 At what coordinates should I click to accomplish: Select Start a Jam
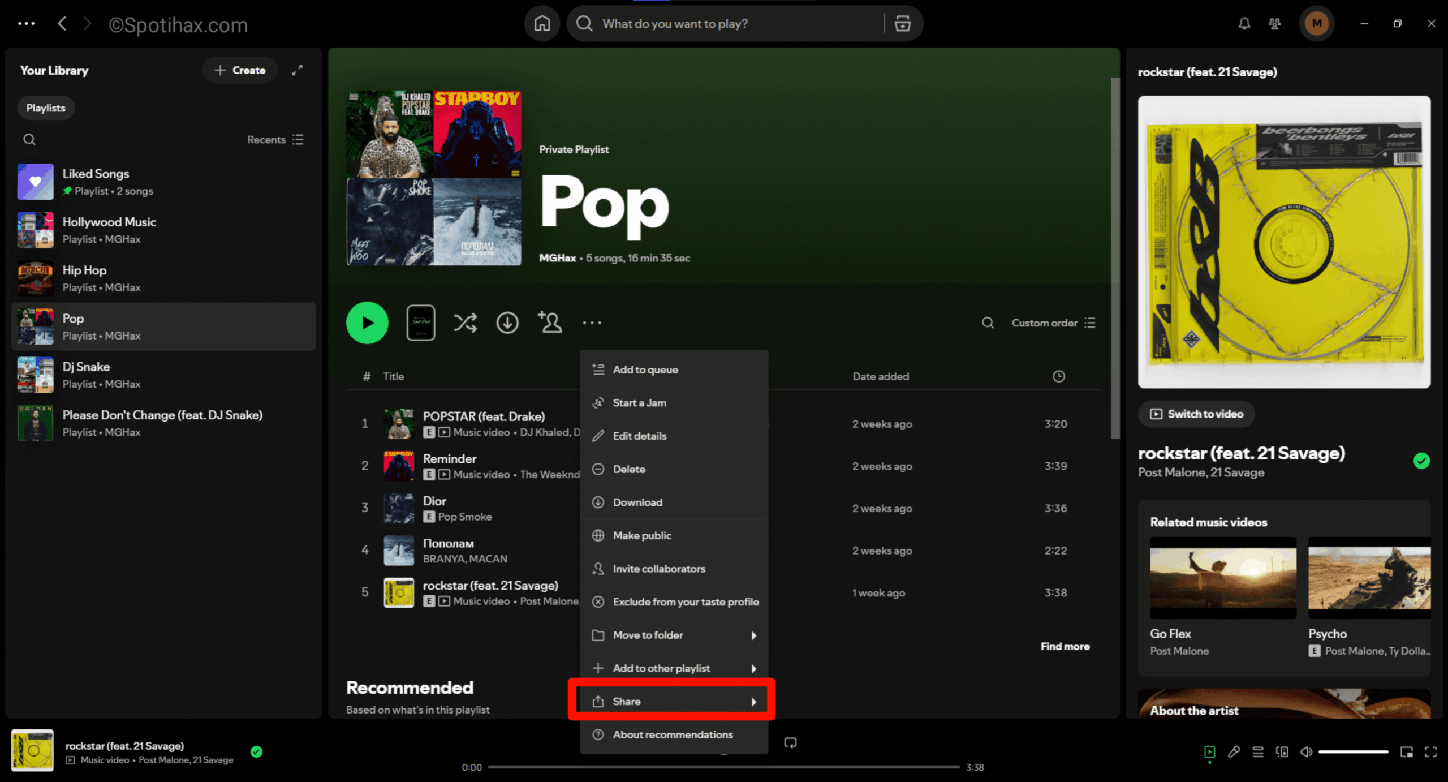(x=674, y=403)
